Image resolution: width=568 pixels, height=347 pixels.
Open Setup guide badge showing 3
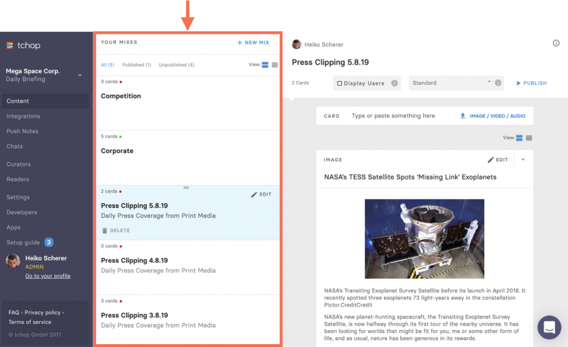[49, 242]
